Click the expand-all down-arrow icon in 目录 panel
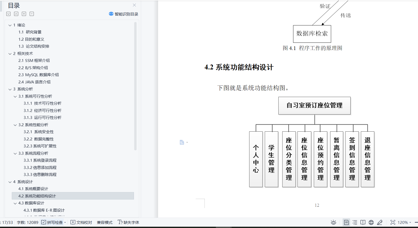This screenshot has height=228, width=418. 9,14
